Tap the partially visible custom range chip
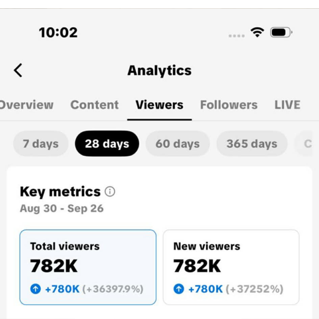Image resolution: width=319 pixels, height=319 pixels. pyautogui.click(x=306, y=144)
